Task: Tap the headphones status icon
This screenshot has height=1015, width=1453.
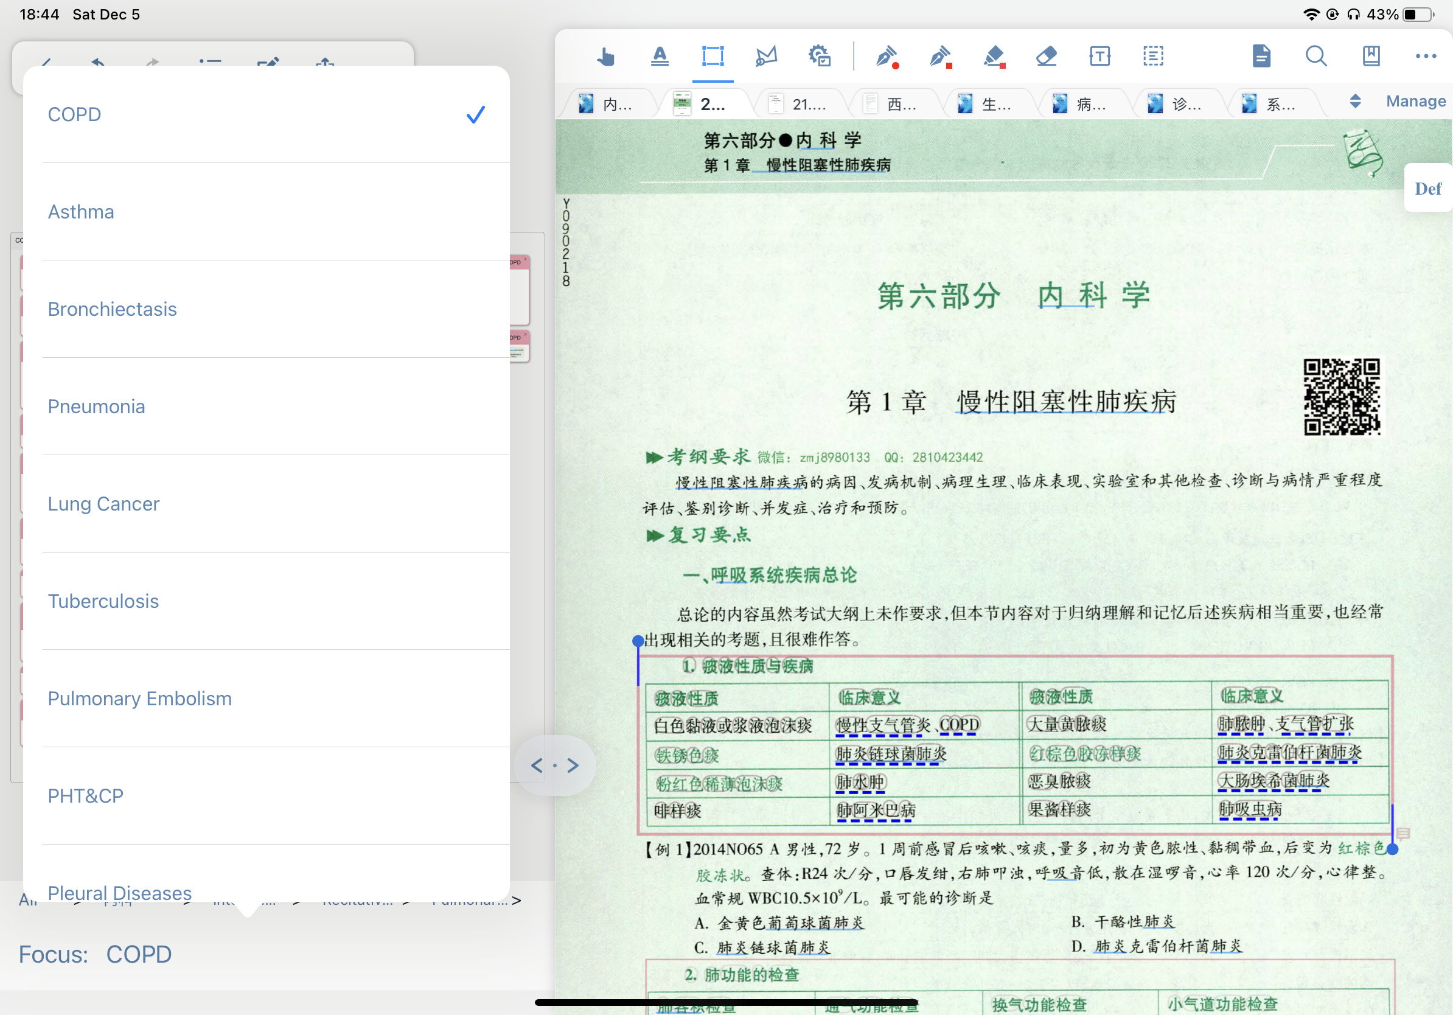Action: click(x=1353, y=14)
